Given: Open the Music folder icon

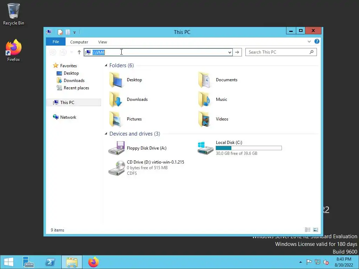Looking at the screenshot, I should click(204, 99).
